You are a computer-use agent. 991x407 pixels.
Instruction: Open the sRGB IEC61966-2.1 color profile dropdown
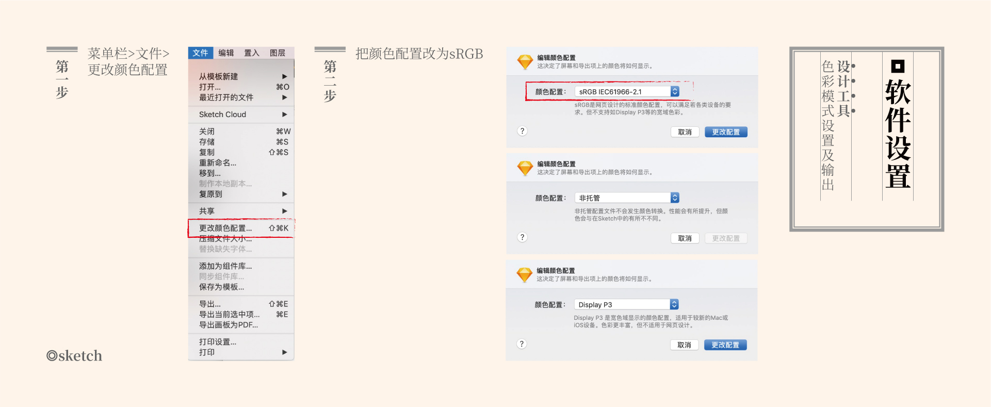[x=627, y=91]
